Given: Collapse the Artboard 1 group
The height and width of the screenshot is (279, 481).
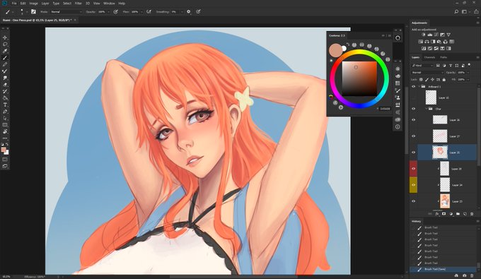Looking at the screenshot, I should click(x=419, y=87).
